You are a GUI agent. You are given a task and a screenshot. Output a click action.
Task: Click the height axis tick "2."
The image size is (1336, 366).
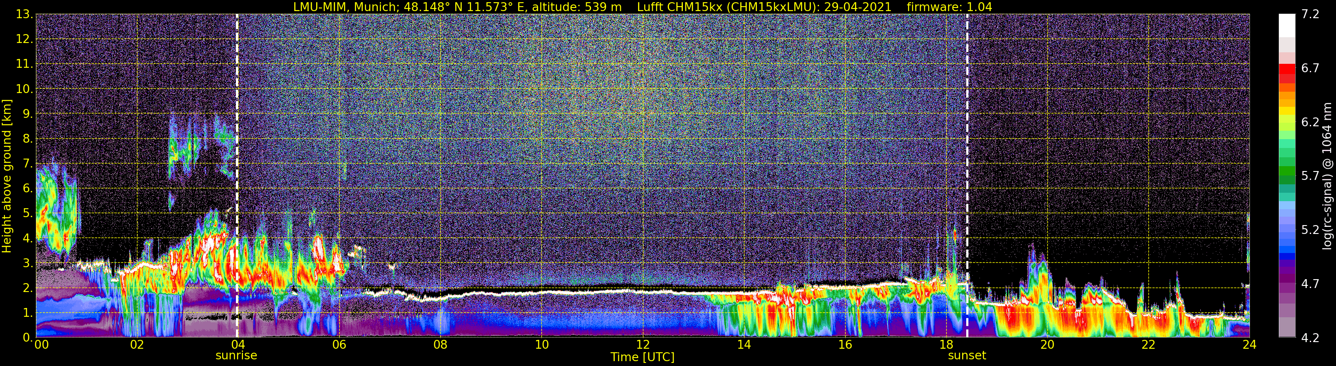point(27,288)
